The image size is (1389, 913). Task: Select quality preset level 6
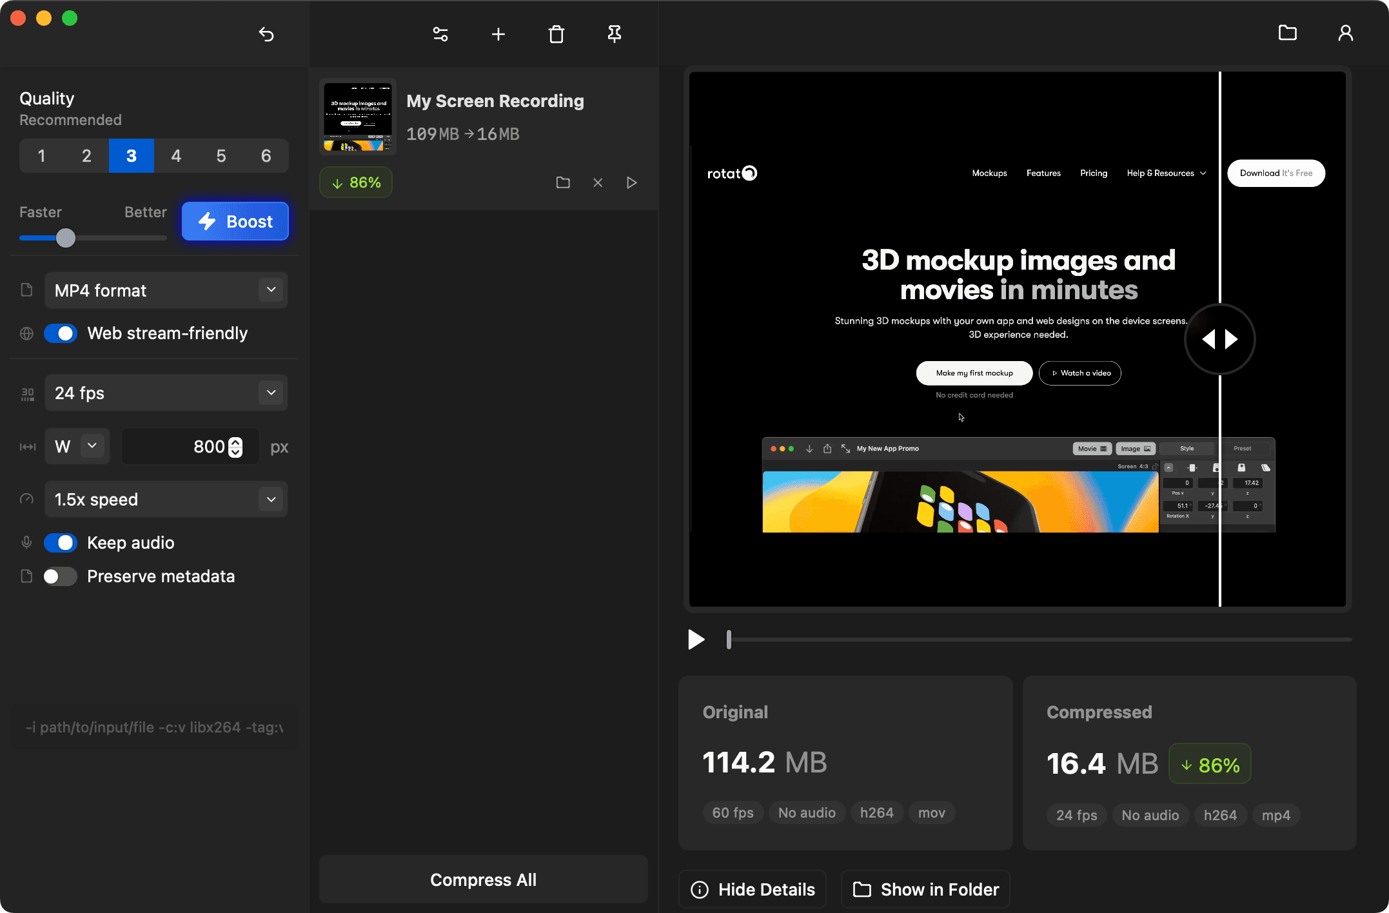coord(265,156)
